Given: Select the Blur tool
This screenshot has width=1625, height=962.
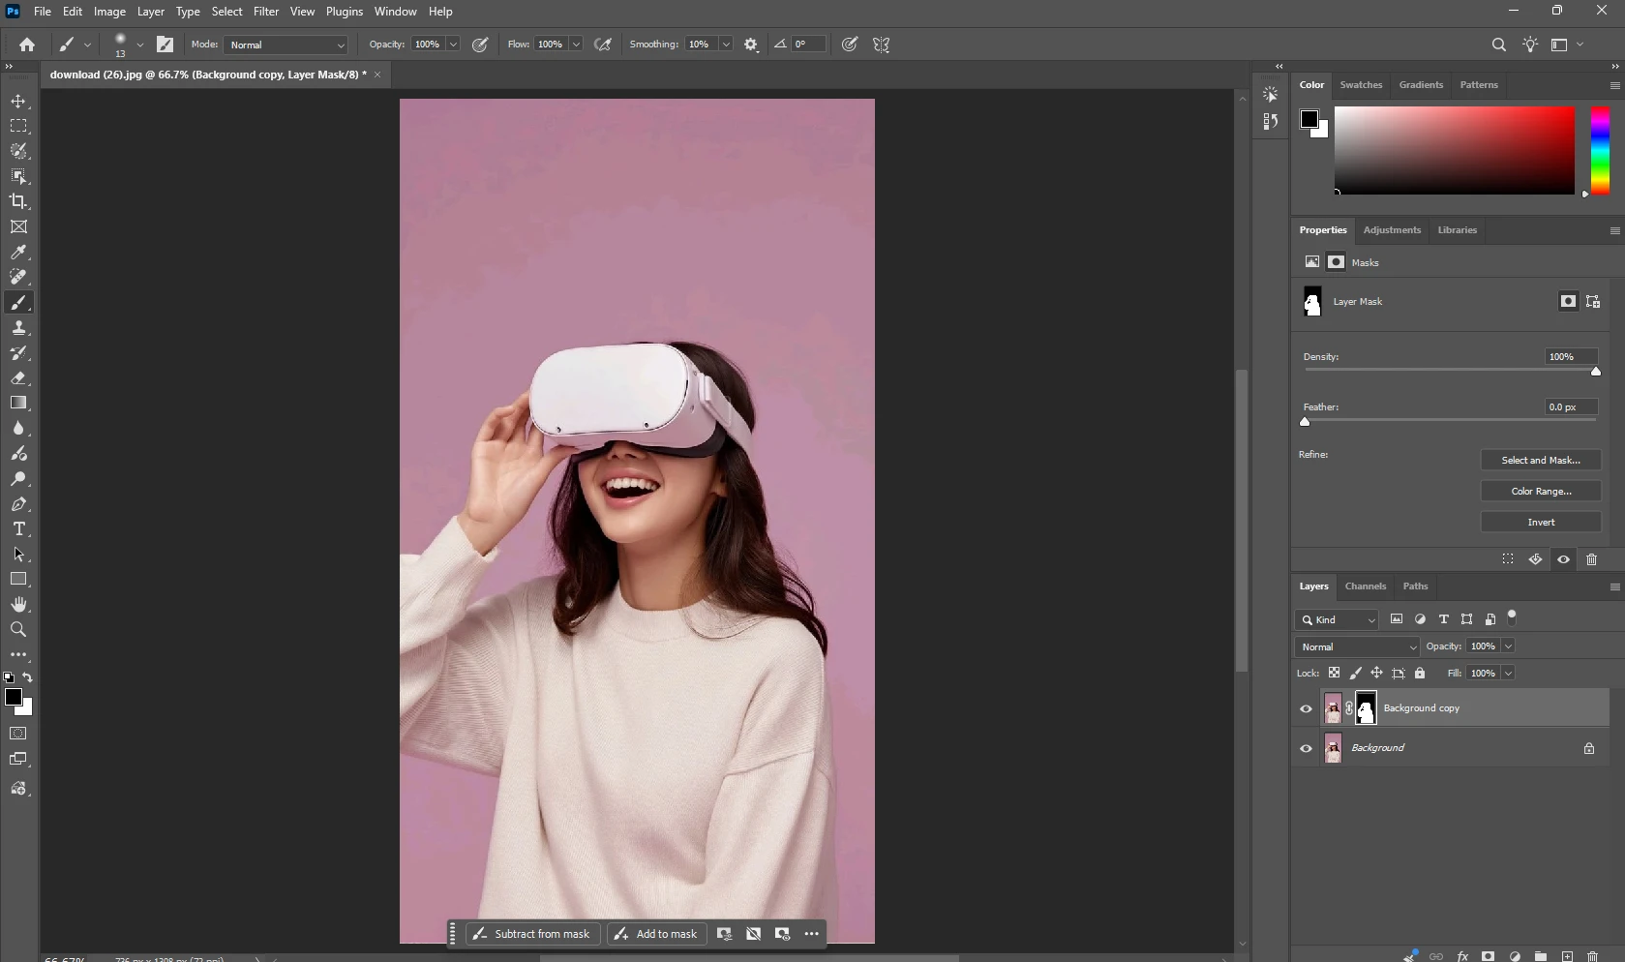Looking at the screenshot, I should point(18,428).
